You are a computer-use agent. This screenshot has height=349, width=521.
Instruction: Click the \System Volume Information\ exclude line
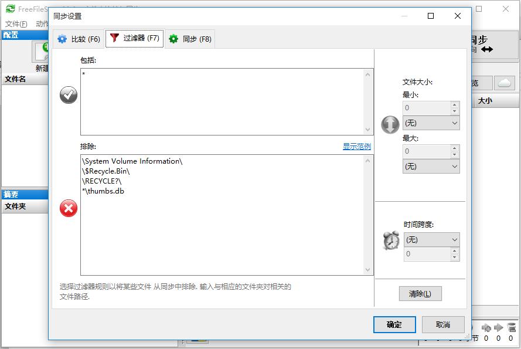(x=132, y=161)
